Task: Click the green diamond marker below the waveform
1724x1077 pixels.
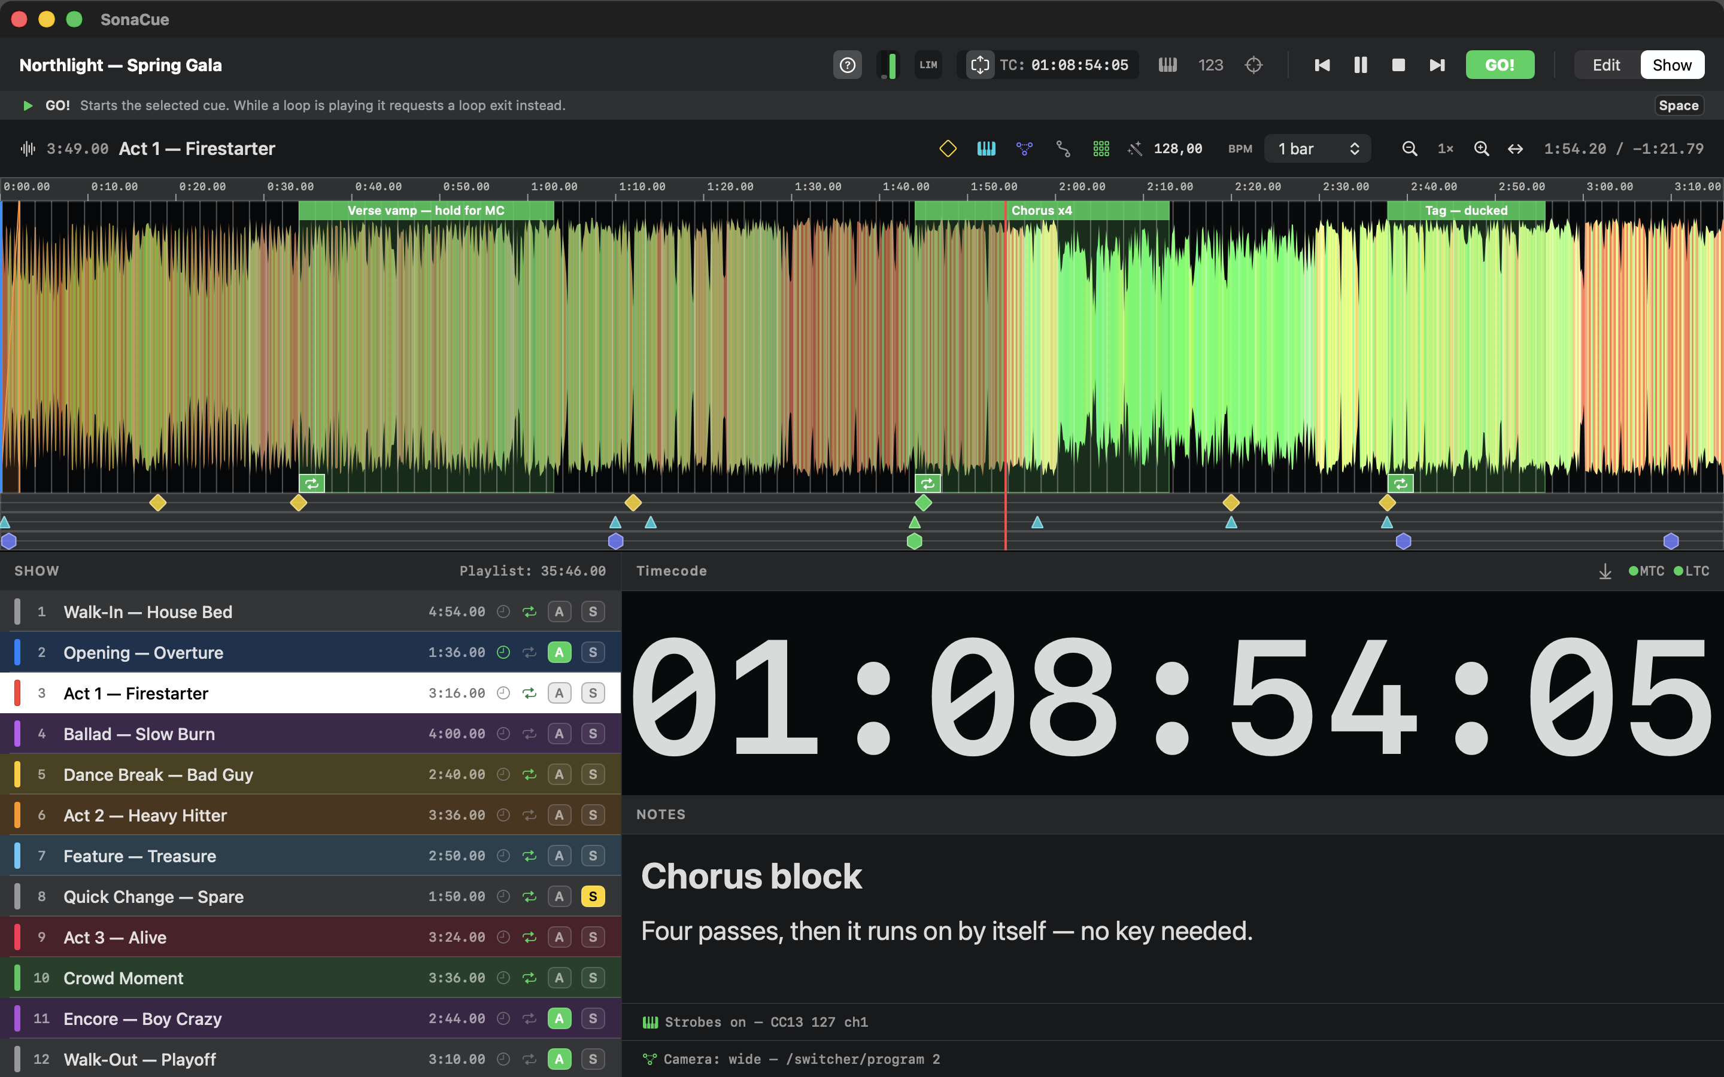Action: [923, 503]
